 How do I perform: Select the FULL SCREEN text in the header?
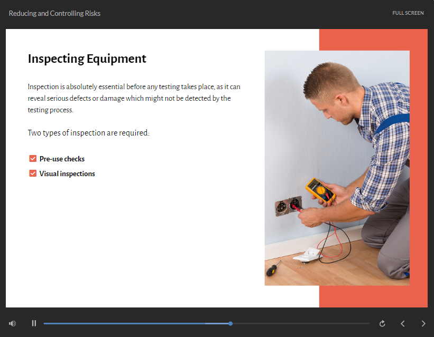coord(408,13)
